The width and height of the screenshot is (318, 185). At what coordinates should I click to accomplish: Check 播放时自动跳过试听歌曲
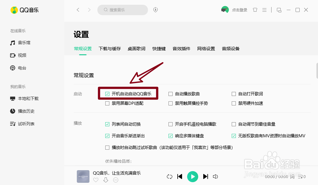tap(107, 147)
